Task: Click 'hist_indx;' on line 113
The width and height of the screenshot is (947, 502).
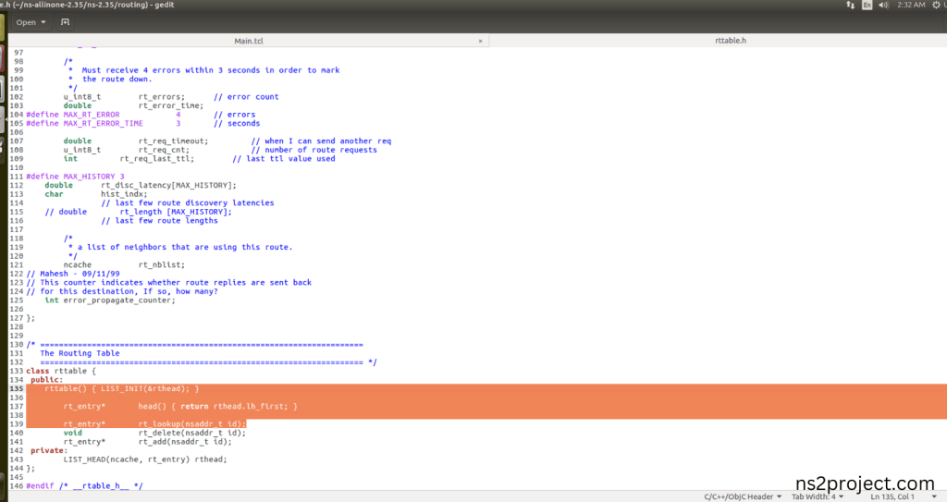Action: tap(124, 194)
